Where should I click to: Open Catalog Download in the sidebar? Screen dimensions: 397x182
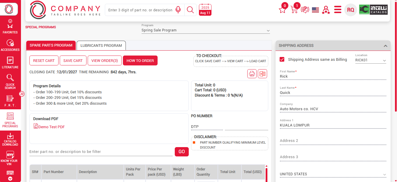10,139
